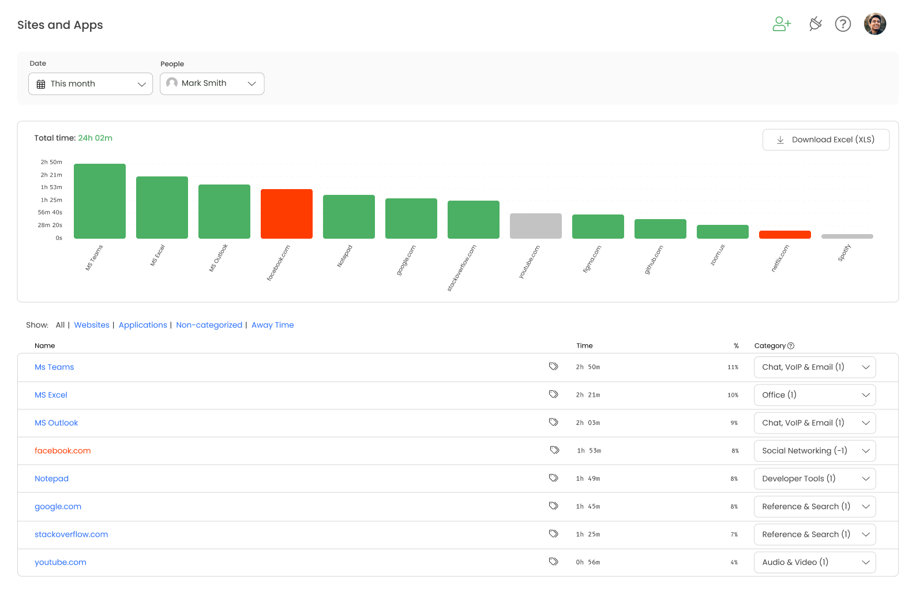916x610 pixels.
Task: Click the % column header
Action: 736,346
